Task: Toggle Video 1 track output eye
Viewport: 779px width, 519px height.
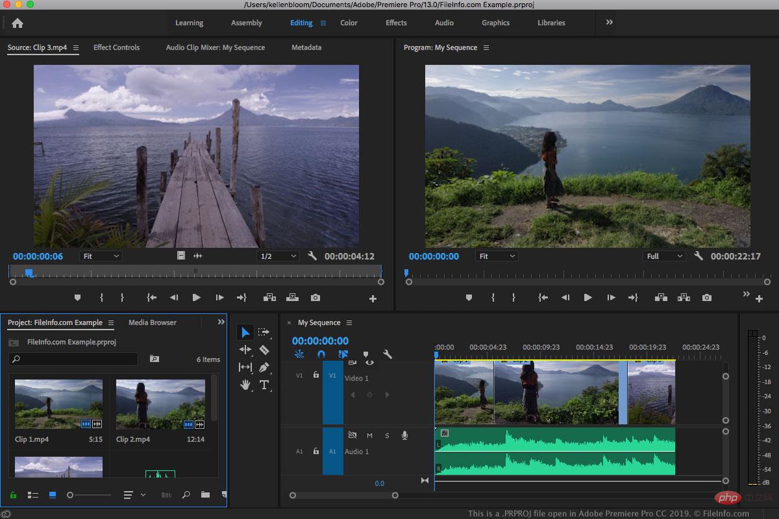Action: [369, 363]
